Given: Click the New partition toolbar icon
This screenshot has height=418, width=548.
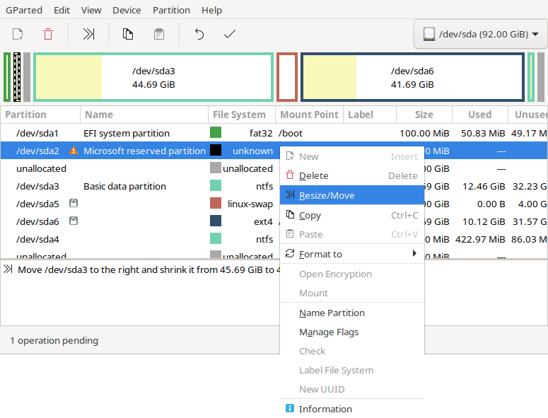Looking at the screenshot, I should 18,34.
